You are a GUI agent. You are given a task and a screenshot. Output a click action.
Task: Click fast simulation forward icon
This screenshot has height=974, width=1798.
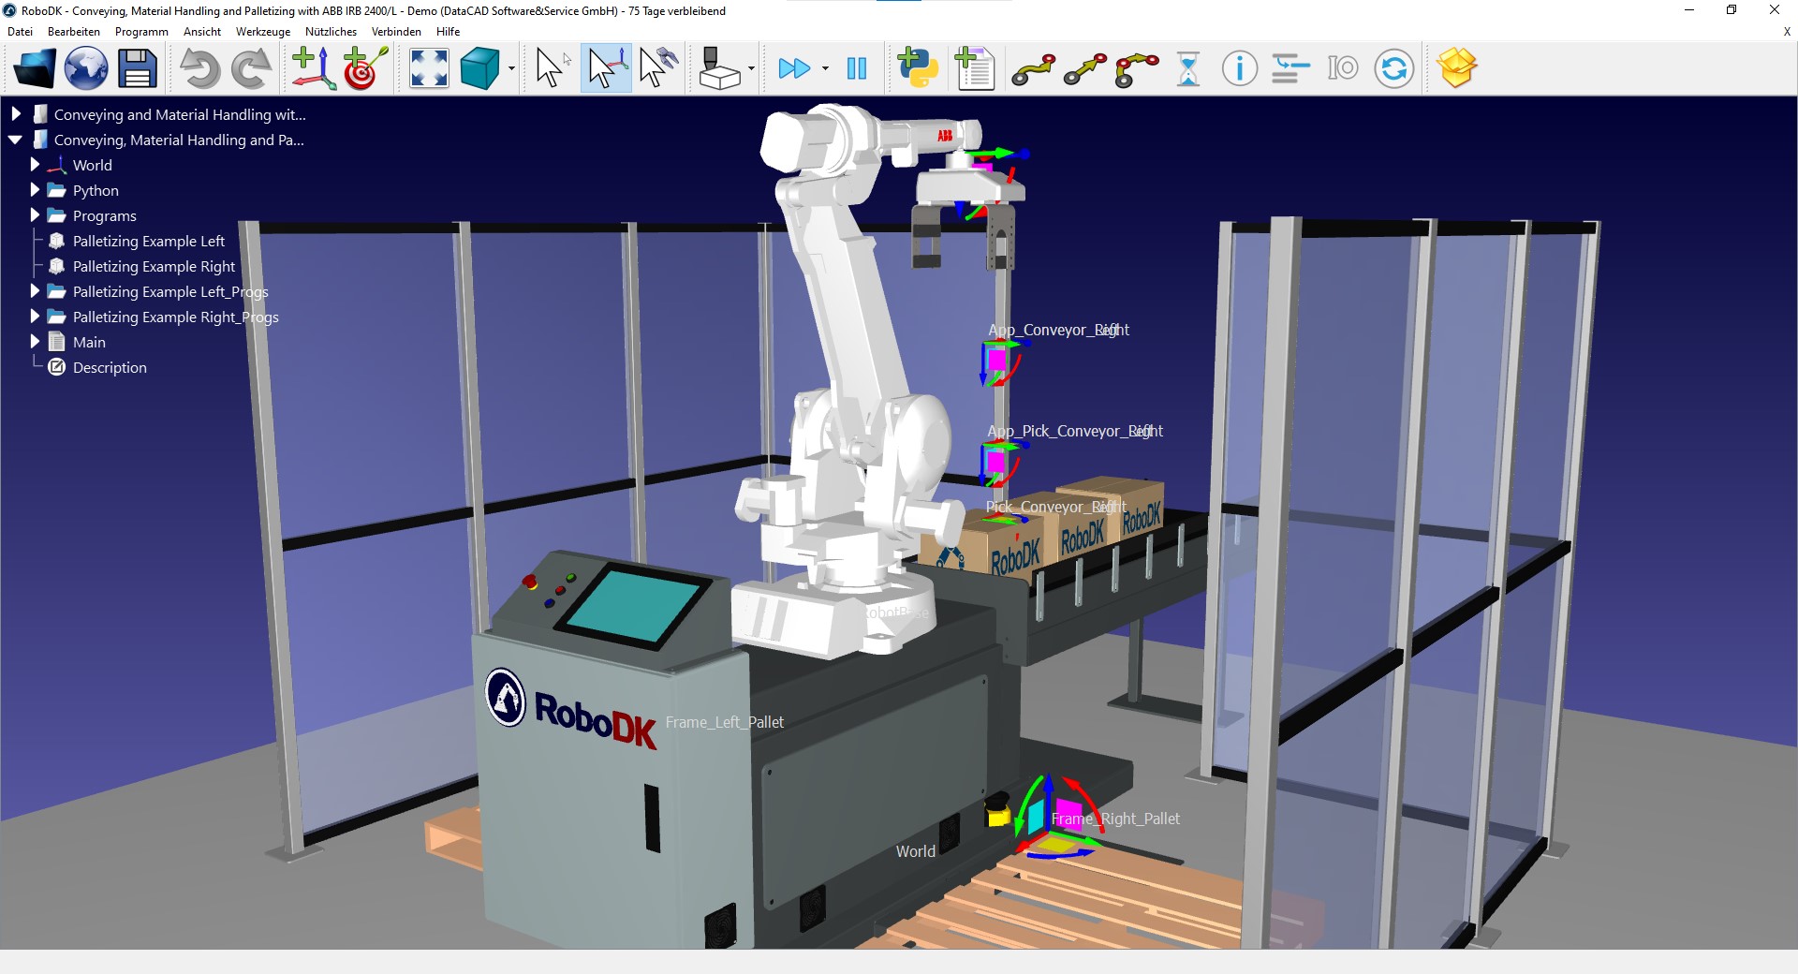pos(794,68)
